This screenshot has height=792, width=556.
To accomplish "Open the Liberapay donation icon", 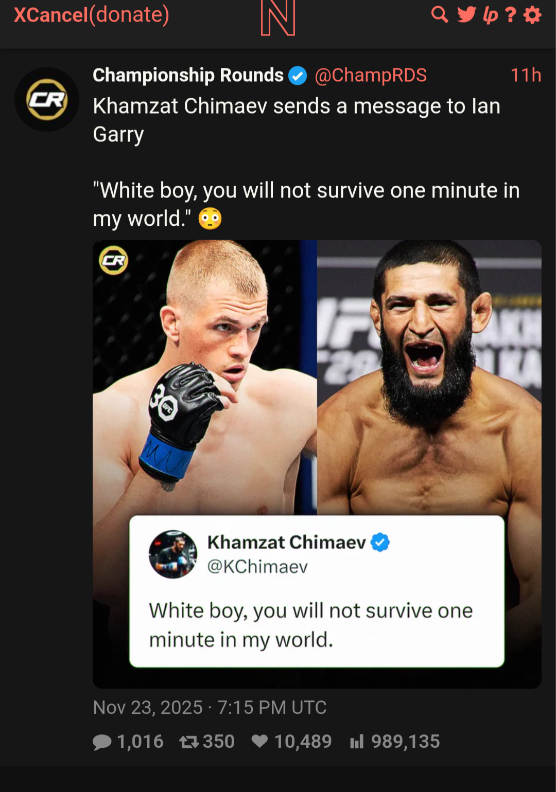I will [x=491, y=15].
